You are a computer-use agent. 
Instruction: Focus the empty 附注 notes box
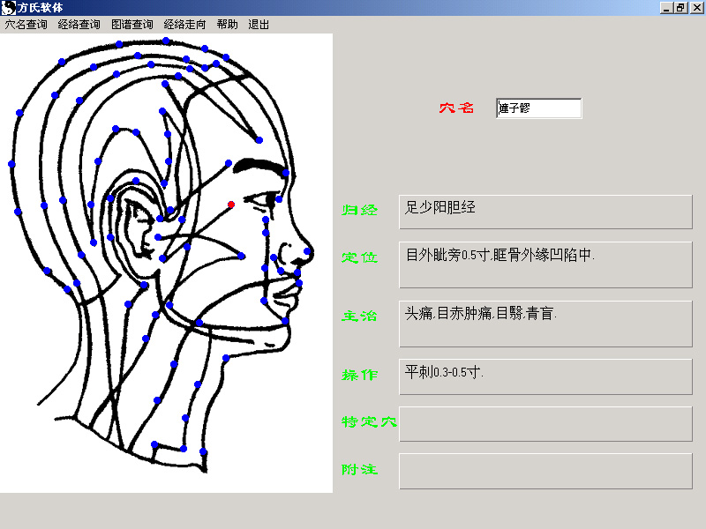coord(545,471)
